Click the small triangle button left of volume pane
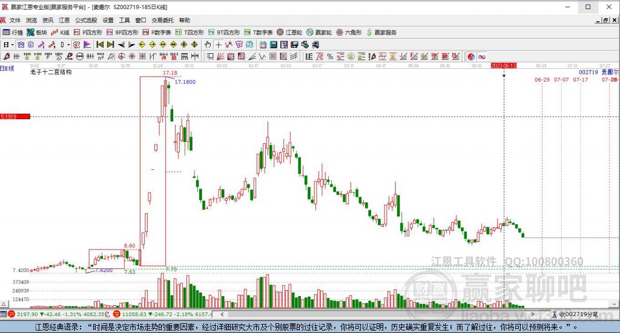 4,304
